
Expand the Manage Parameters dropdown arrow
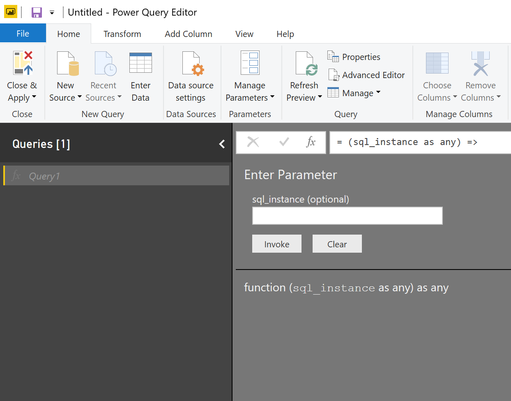272,97
